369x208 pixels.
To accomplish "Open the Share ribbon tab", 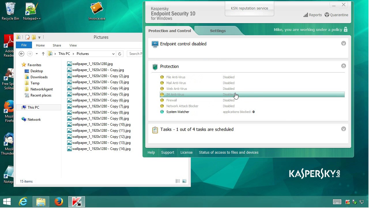I will [x=57, y=45].
